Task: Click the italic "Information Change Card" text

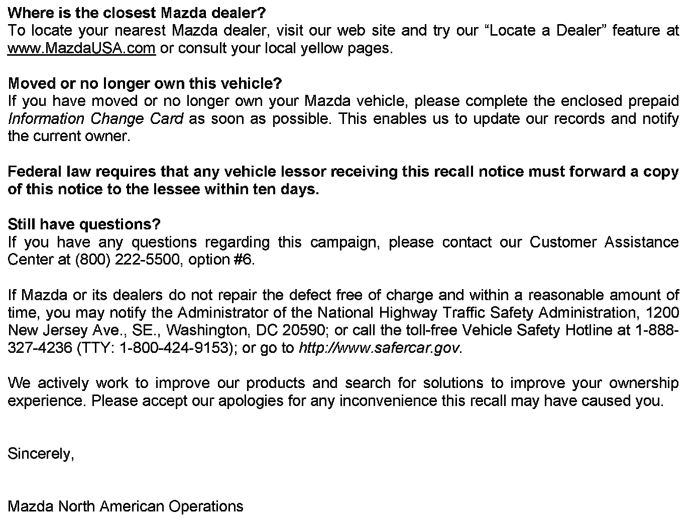Action: coord(95,119)
